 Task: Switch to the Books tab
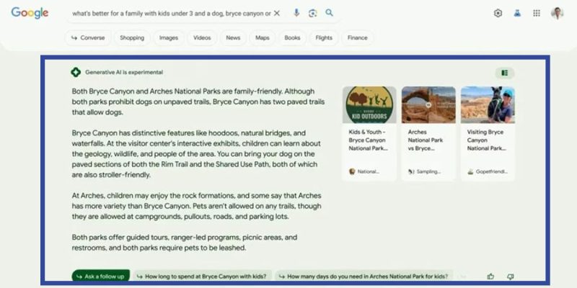coord(292,38)
